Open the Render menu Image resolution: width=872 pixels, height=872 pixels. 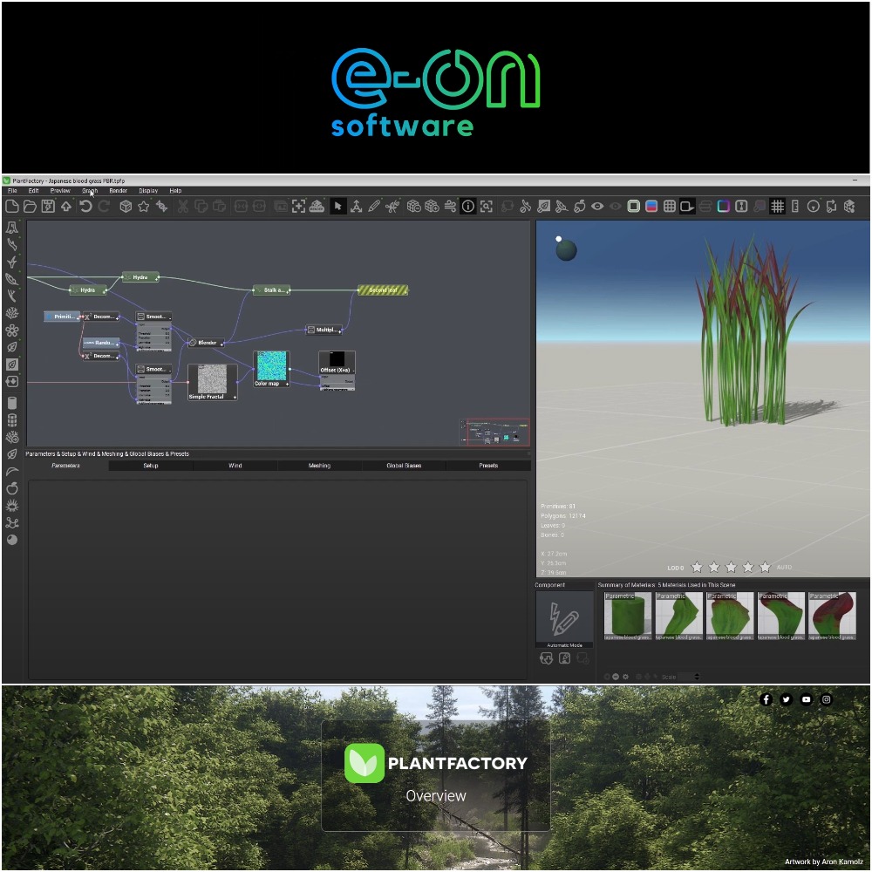coord(119,191)
